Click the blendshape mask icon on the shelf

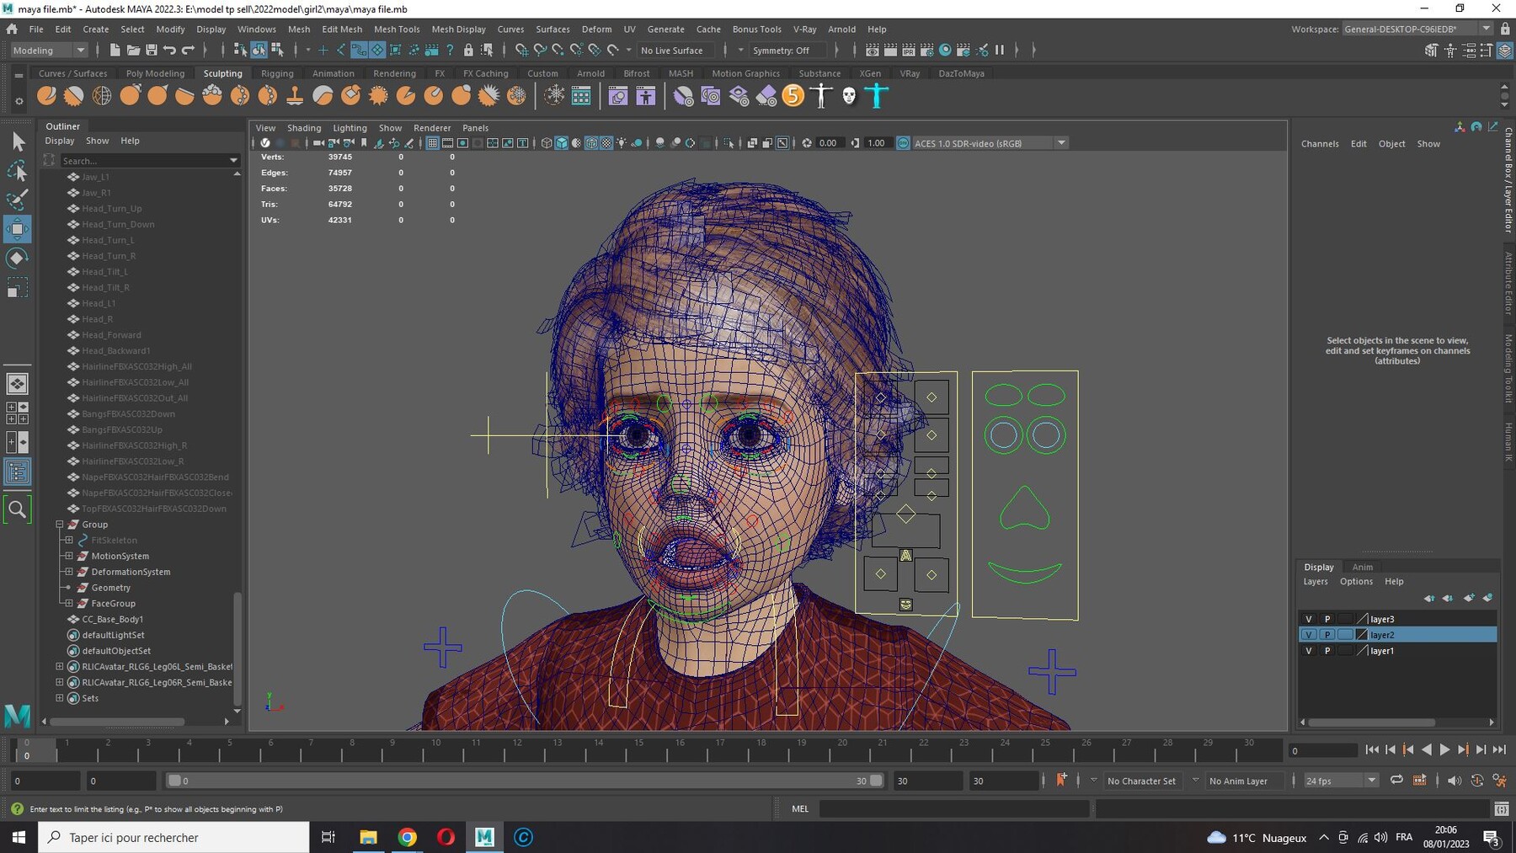pos(850,95)
